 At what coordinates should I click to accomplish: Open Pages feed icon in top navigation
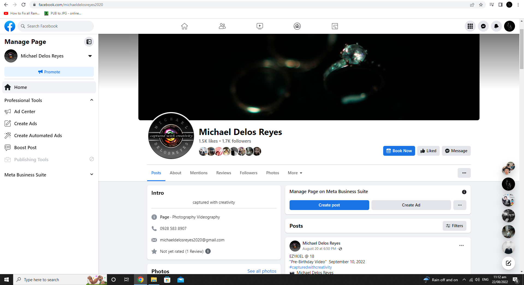335,26
